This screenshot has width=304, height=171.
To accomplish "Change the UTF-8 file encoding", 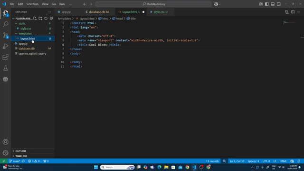I will coord(266,161).
